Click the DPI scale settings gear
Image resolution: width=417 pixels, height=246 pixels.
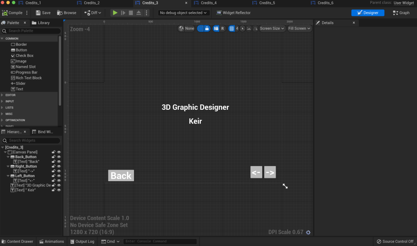[x=308, y=233]
